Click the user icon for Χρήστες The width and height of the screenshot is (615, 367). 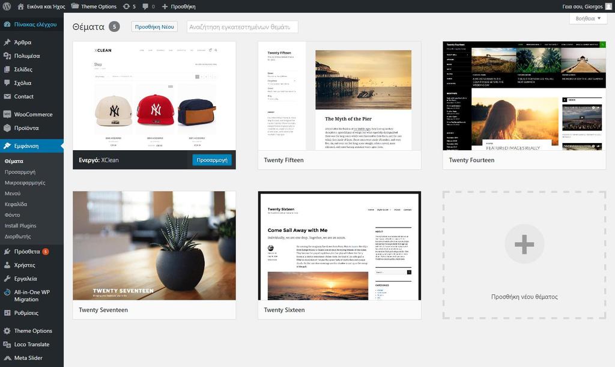point(7,265)
